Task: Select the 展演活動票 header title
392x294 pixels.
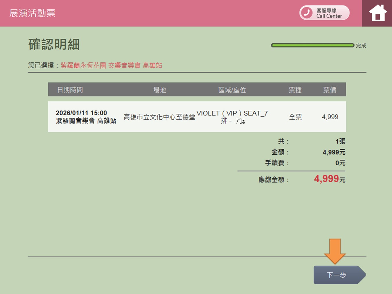Action: pos(32,13)
